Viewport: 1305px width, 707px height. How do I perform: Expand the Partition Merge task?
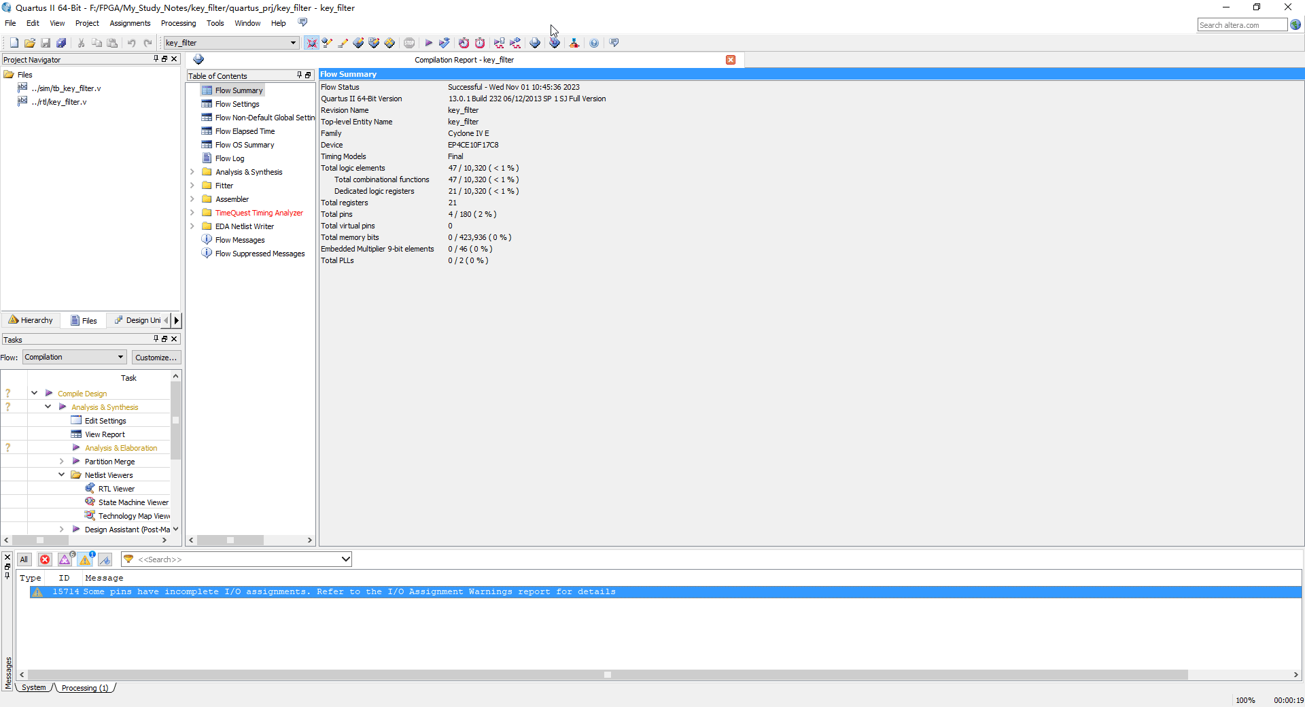tap(61, 461)
